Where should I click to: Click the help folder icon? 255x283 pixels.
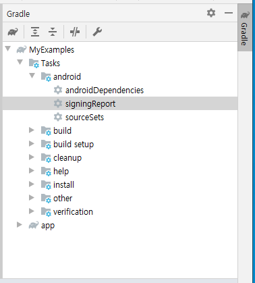point(46,172)
